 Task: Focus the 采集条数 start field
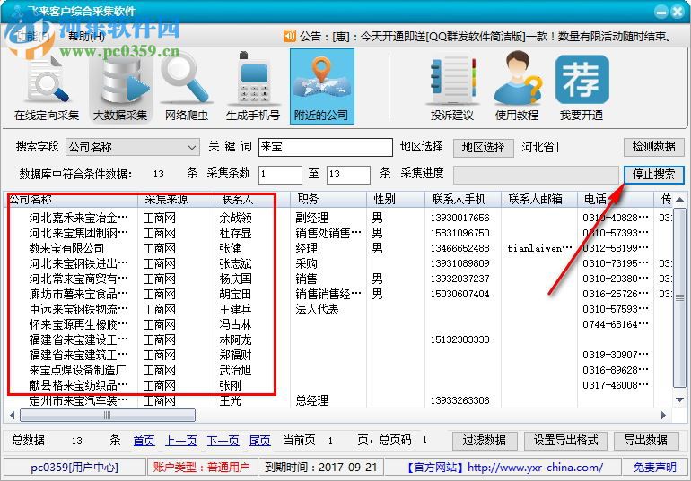pos(280,175)
